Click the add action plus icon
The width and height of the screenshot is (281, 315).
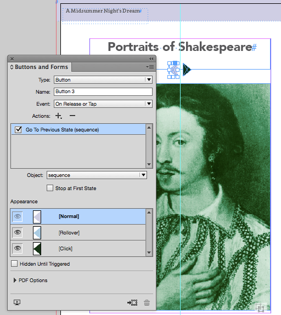click(x=58, y=116)
